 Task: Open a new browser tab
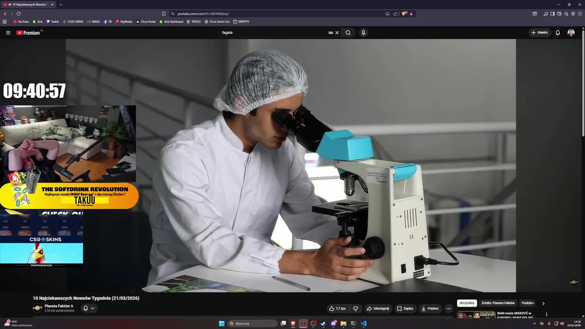61,5
